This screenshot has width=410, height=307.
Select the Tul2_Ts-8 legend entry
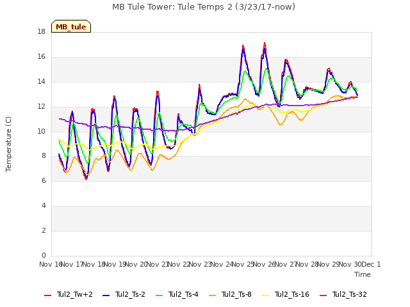(x=230, y=294)
